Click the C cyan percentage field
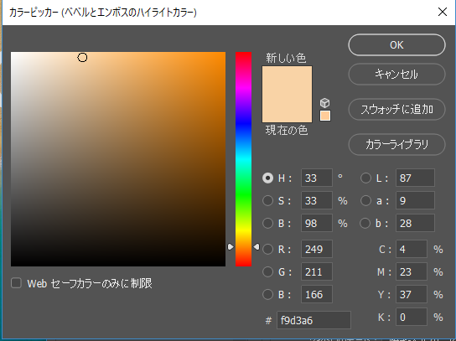The height and width of the screenshot is (341, 456). [x=412, y=249]
